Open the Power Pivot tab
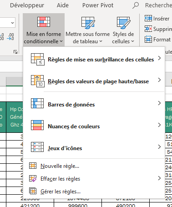Viewport: 172px width, 207px height. [x=98, y=5]
